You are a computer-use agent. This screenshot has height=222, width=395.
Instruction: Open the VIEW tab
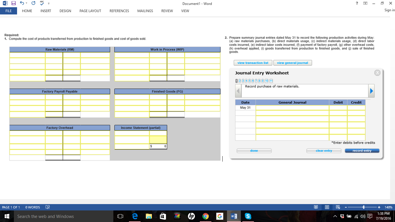click(185, 11)
